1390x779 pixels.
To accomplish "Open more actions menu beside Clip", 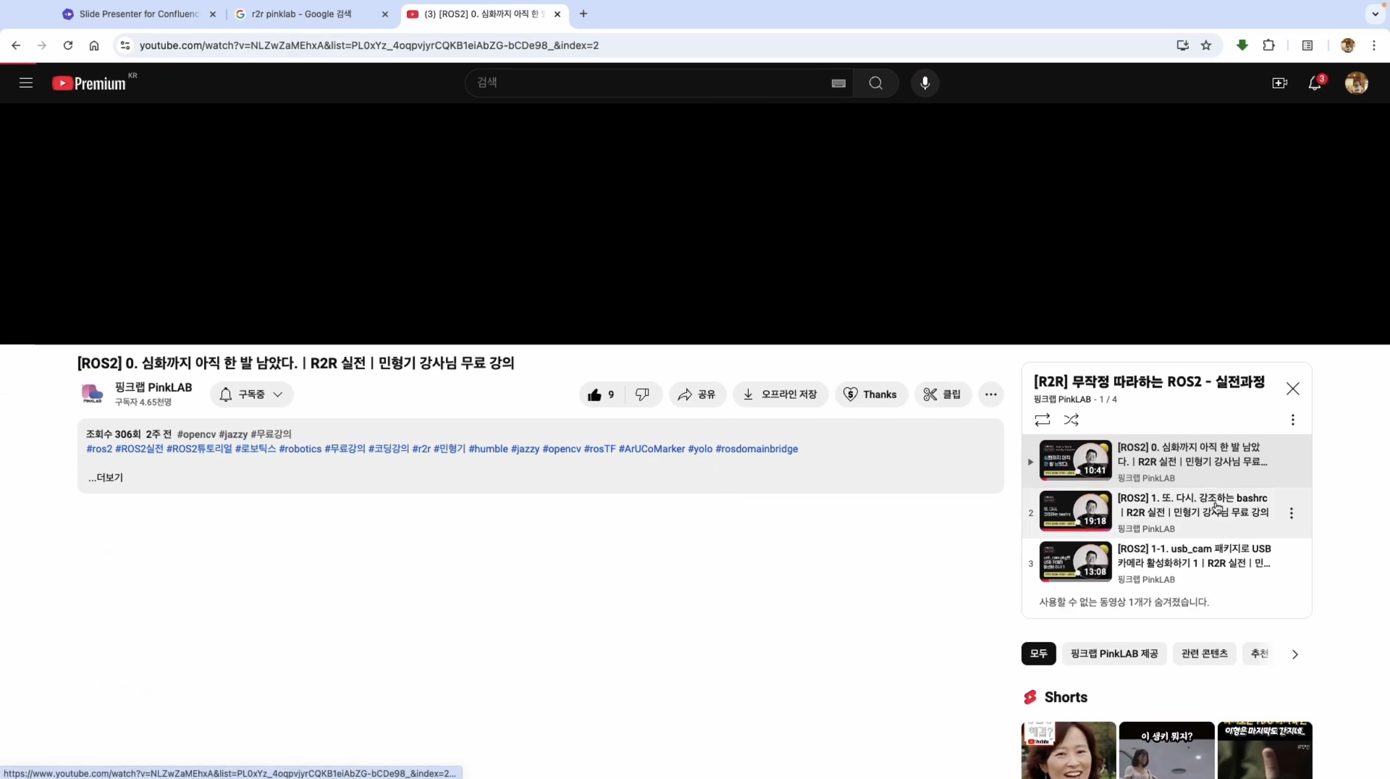I will (x=991, y=395).
